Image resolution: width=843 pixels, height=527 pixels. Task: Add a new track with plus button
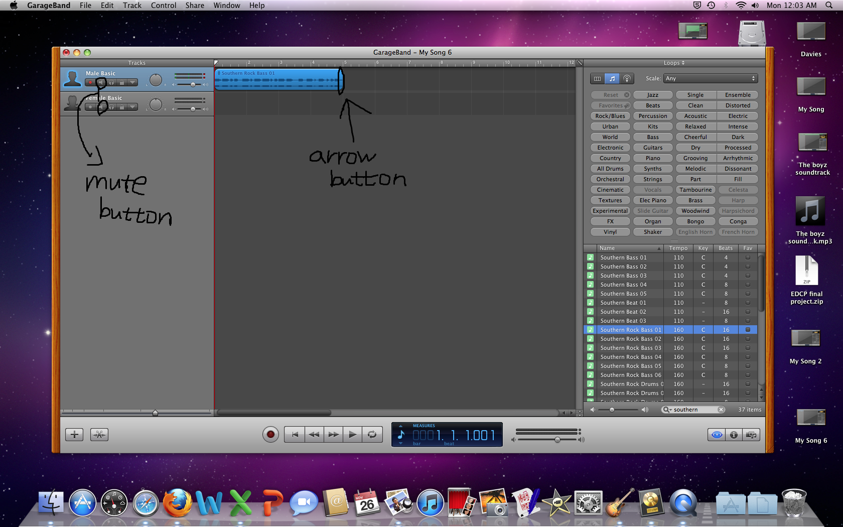pyautogui.click(x=74, y=435)
